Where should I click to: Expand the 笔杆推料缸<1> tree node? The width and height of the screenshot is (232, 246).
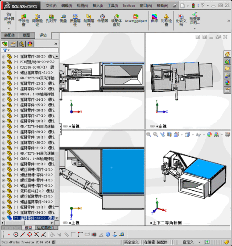[4, 191]
